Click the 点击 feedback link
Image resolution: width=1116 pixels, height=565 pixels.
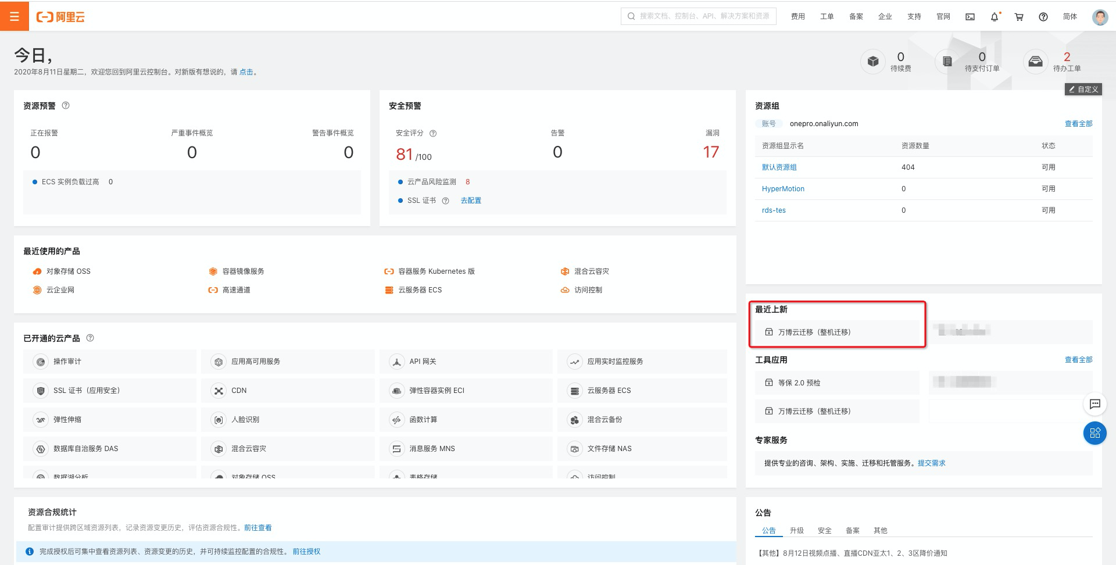tap(246, 72)
